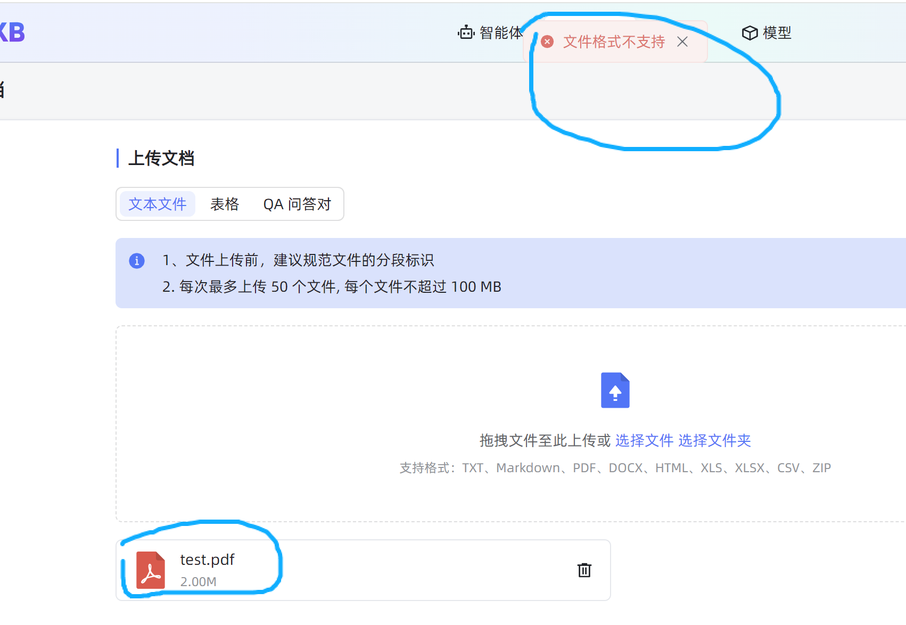Click the robot icon beside 智能体
The width and height of the screenshot is (906, 625).
coord(466,33)
